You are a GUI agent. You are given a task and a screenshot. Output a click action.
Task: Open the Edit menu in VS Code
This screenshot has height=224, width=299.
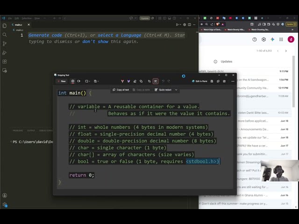[x=17, y=18]
